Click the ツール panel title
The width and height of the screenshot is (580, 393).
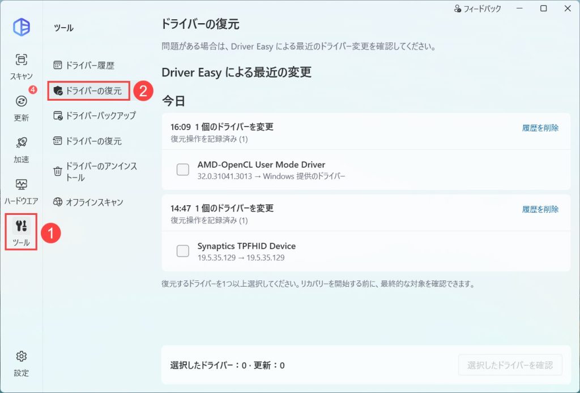63,28
